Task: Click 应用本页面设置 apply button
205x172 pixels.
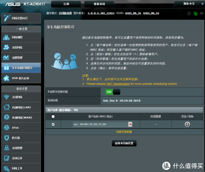Action: pyautogui.click(x=124, y=143)
